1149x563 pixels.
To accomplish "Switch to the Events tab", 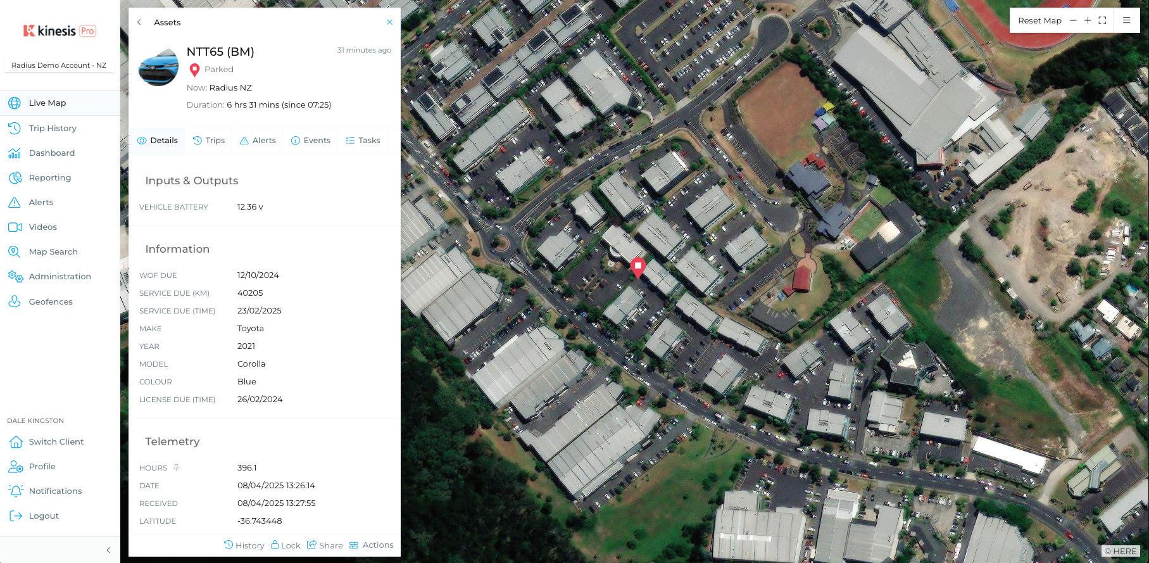I will coord(310,141).
